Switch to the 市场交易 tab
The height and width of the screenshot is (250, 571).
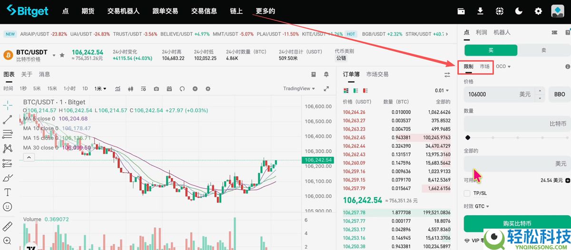pyautogui.click(x=377, y=74)
